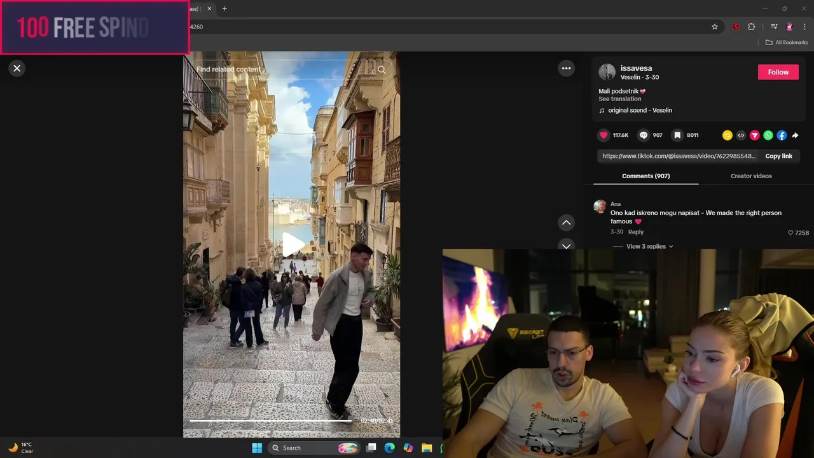Click the yellow repost icon

click(x=728, y=135)
